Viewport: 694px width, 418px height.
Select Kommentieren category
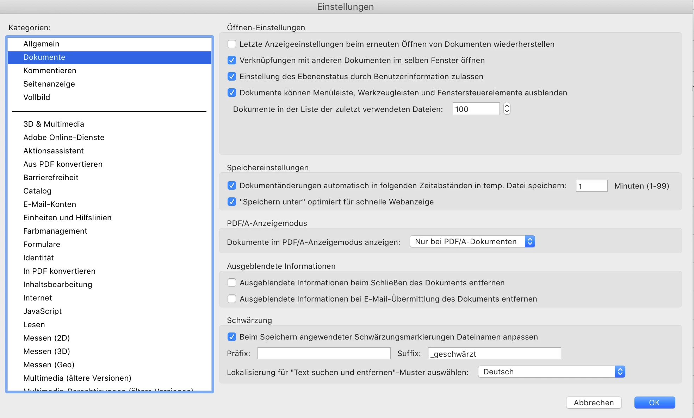click(x=50, y=71)
